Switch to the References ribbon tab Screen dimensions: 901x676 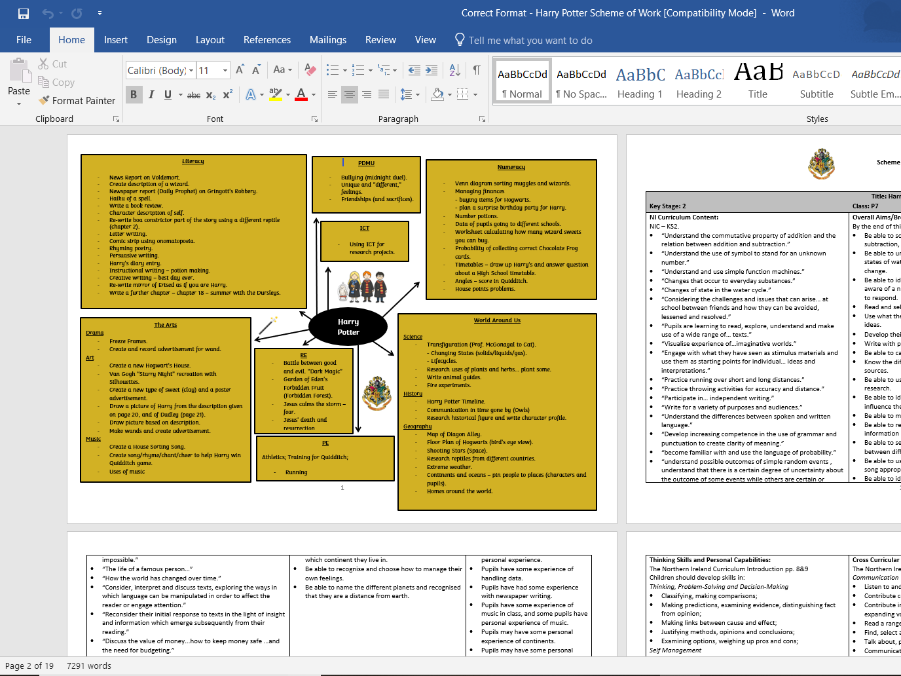(267, 40)
